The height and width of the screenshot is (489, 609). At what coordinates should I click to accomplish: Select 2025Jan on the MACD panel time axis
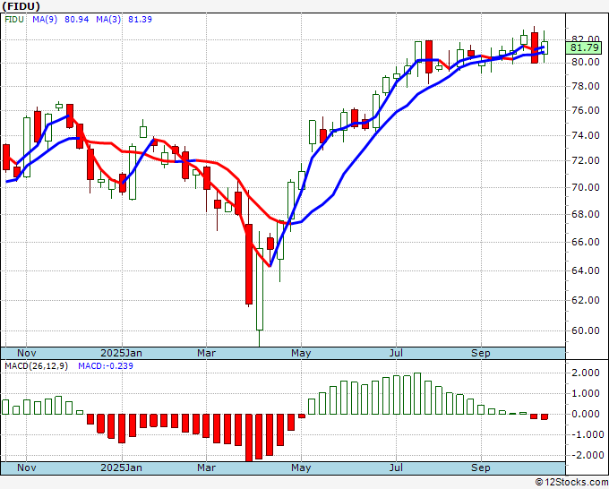tap(121, 468)
